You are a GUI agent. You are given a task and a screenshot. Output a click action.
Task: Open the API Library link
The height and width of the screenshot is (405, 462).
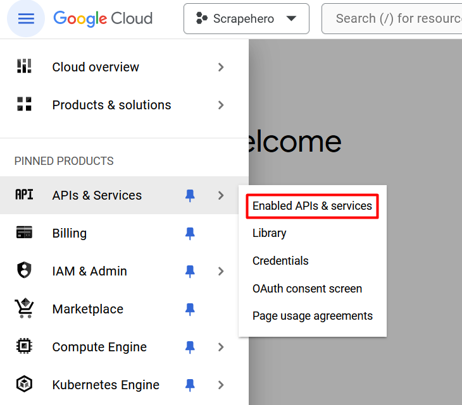(x=270, y=233)
